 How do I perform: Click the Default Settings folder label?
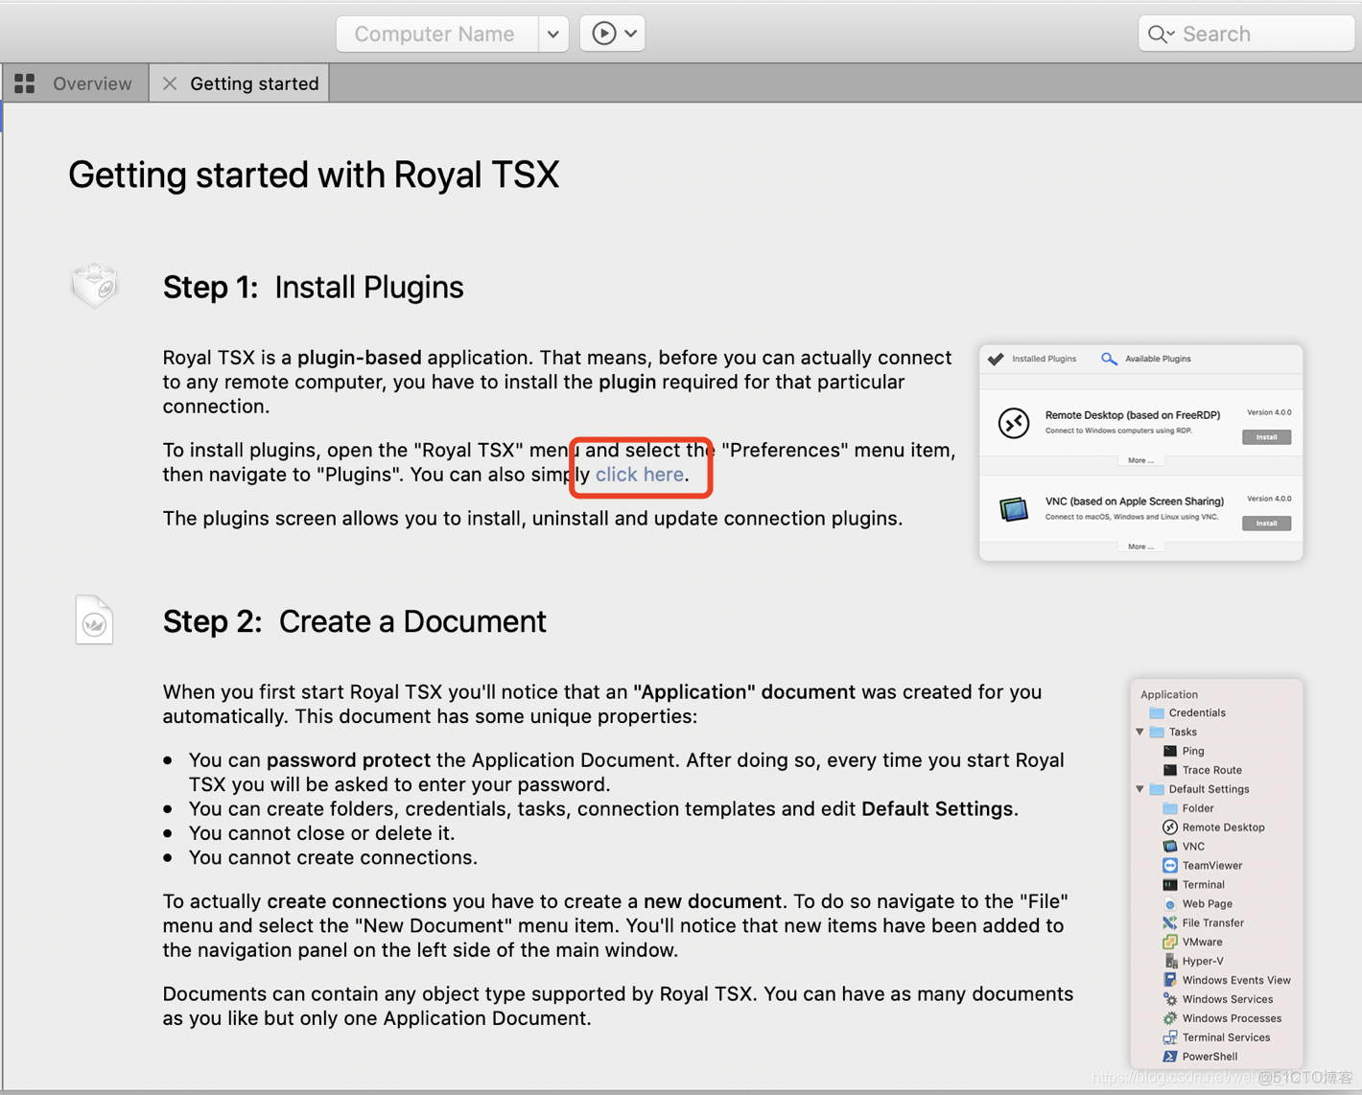pos(1209,789)
